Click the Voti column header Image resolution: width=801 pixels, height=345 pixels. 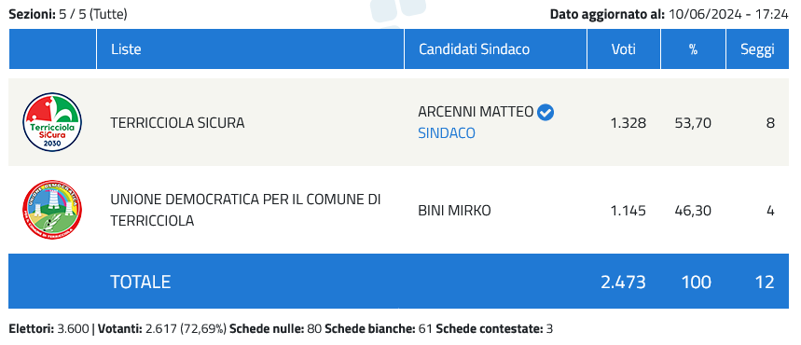(x=624, y=49)
